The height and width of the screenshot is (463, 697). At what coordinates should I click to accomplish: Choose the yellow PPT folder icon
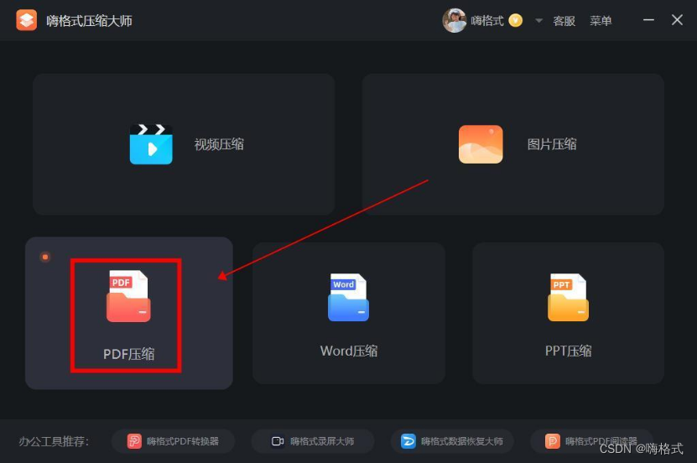[568, 297]
